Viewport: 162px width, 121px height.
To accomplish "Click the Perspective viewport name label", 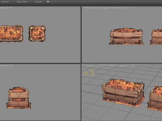I will [92, 65].
